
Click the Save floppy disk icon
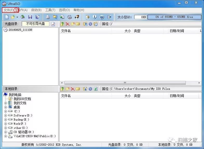30,17
